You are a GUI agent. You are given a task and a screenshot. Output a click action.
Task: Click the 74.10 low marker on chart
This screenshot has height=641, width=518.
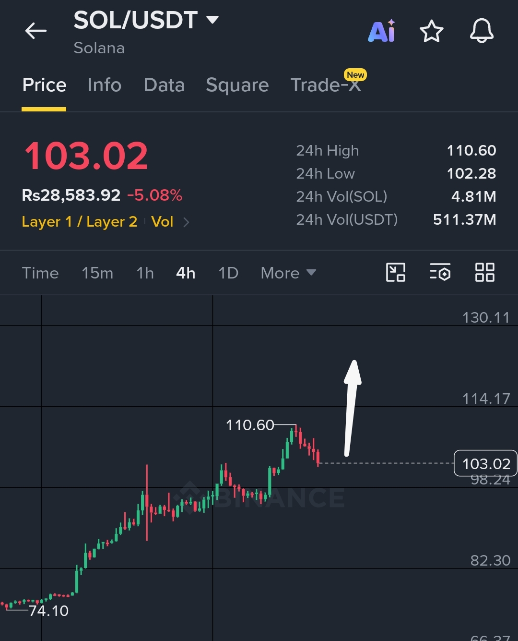coord(48,611)
